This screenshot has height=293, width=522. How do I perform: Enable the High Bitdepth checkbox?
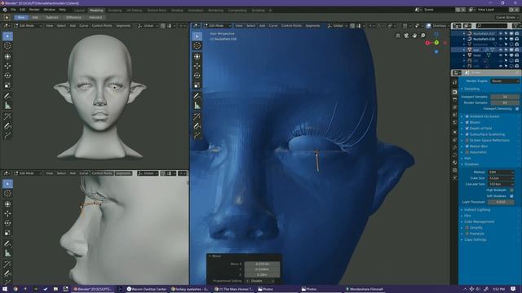(511, 190)
